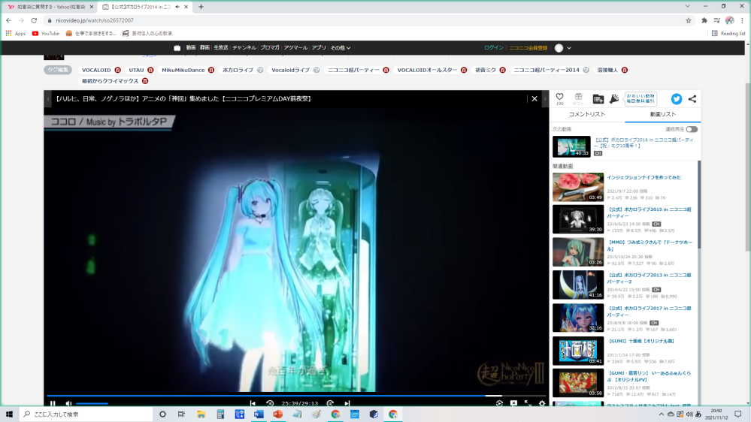Open the VOCALOID tag link
This screenshot has width=751, height=422.
pos(96,70)
